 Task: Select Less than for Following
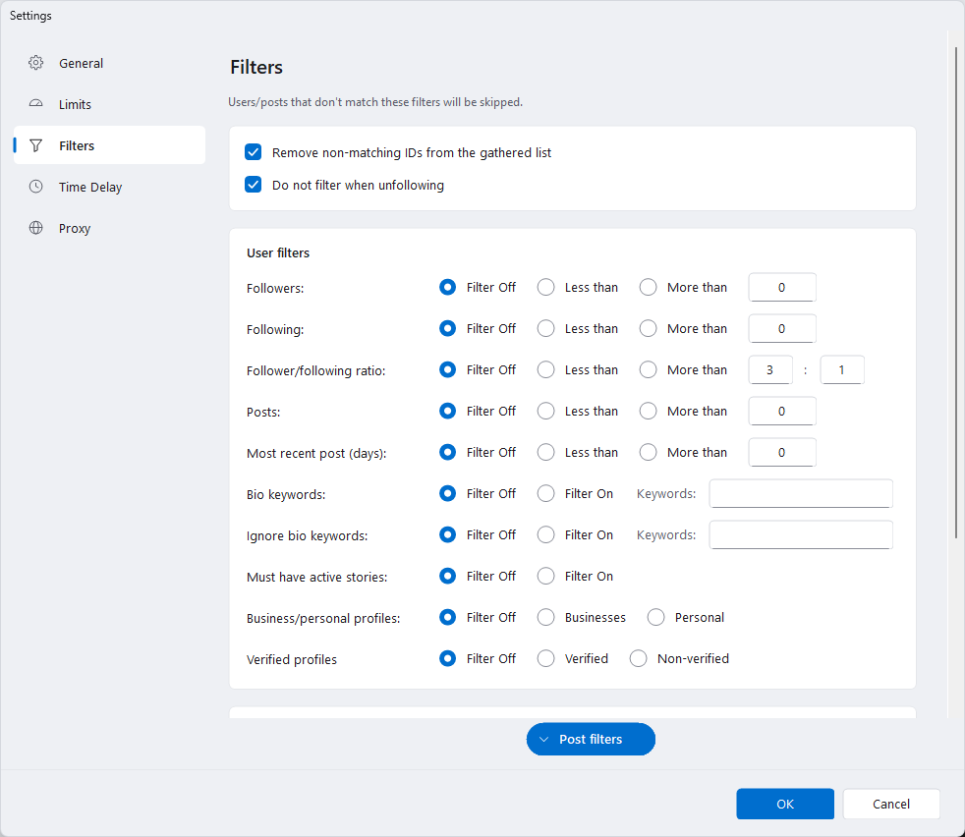pos(545,329)
